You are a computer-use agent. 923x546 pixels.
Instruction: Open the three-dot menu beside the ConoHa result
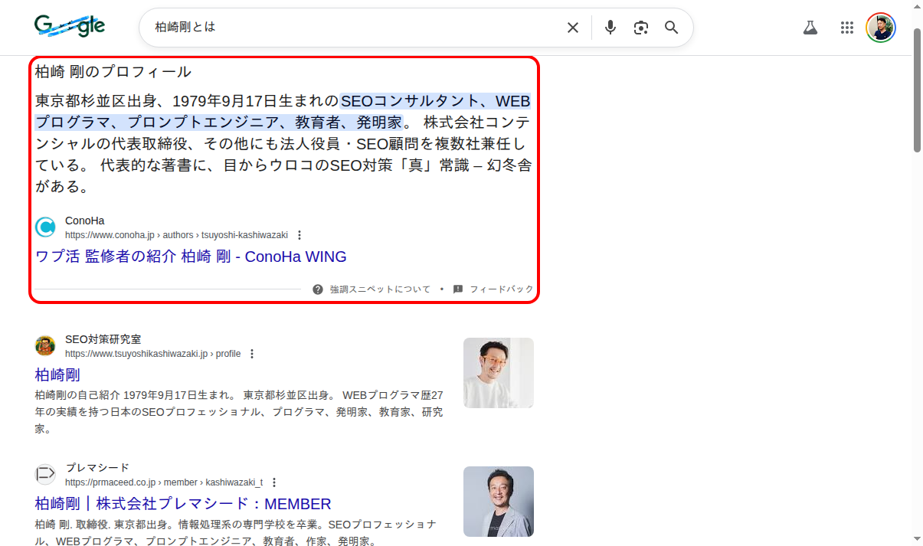coord(299,235)
